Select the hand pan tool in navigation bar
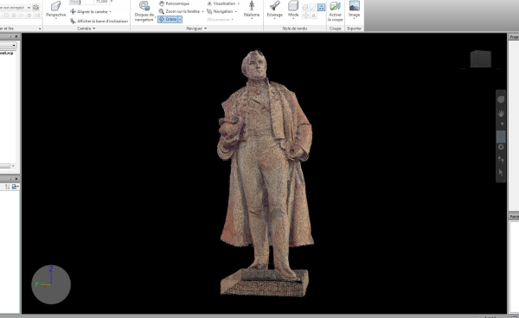The image size is (519, 318). coord(501,113)
